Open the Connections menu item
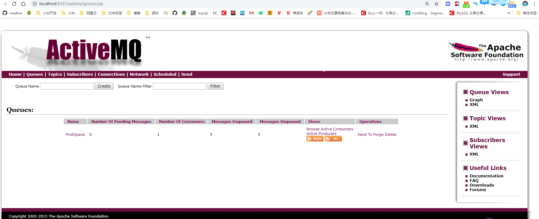This screenshot has height=219, width=539. [111, 74]
